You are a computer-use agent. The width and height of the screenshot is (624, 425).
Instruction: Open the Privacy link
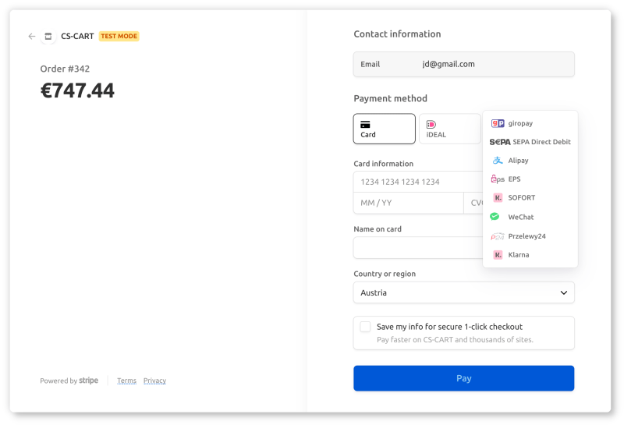[x=154, y=381]
